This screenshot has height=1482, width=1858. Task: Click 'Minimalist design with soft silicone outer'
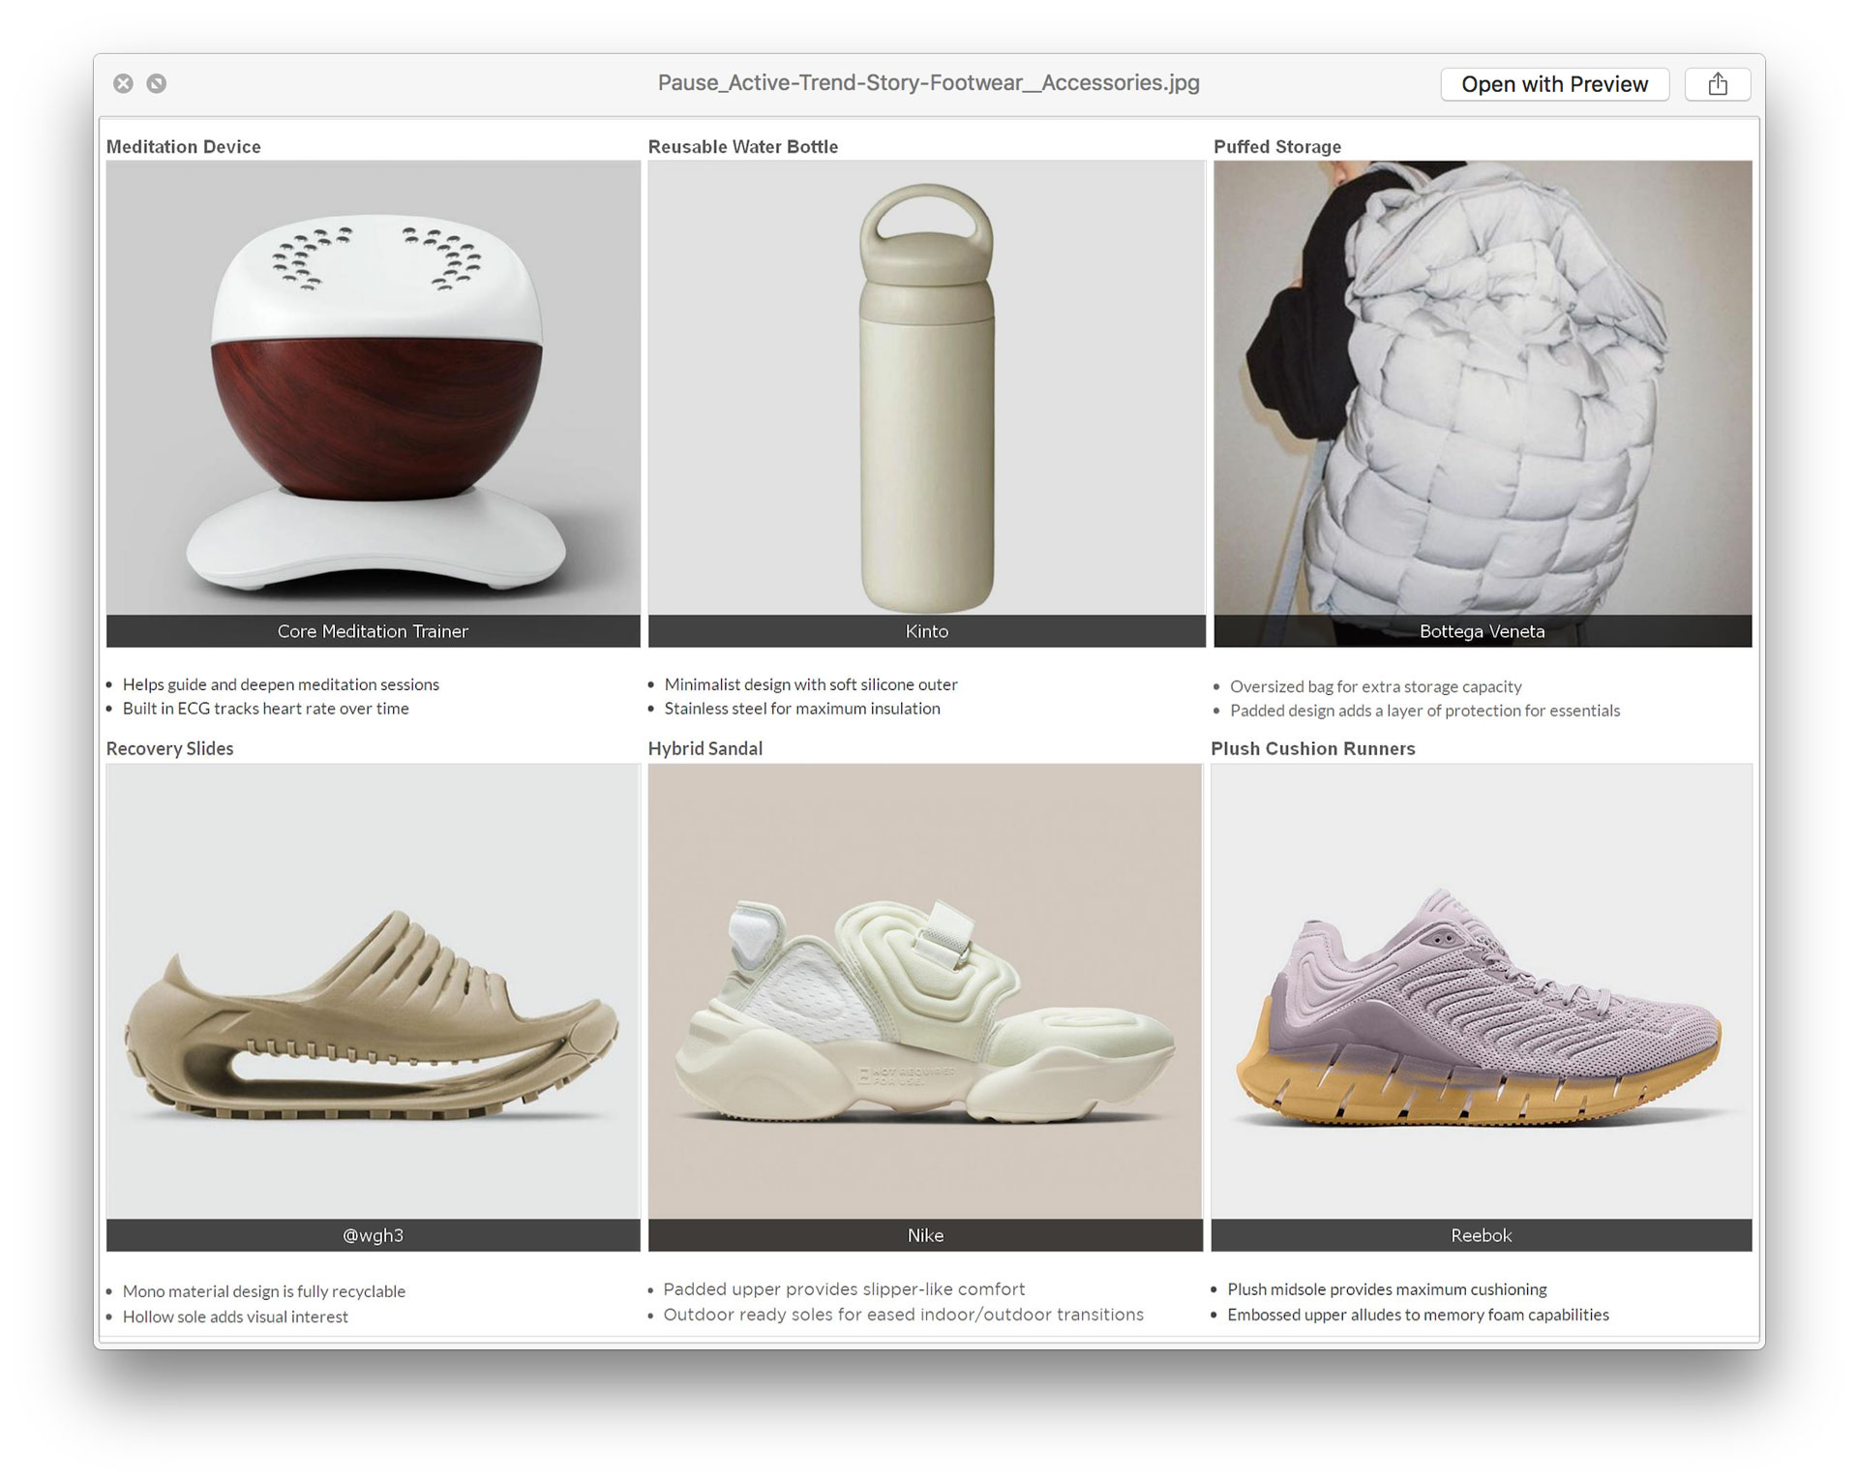[x=811, y=684]
